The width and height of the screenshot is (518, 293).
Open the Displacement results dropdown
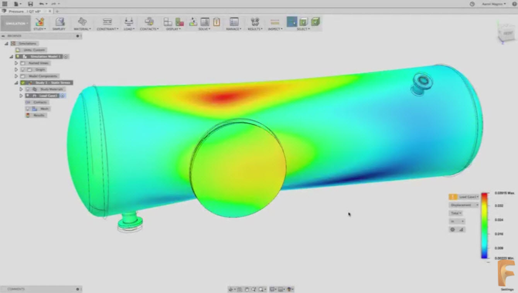click(x=463, y=205)
